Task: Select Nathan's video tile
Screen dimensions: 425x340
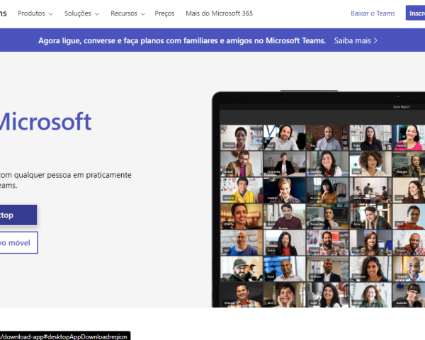Action: coord(284,190)
